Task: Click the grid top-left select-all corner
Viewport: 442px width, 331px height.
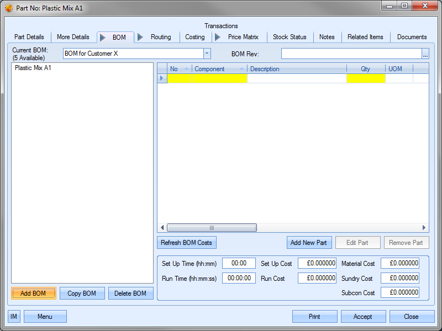Action: pyautogui.click(x=162, y=69)
